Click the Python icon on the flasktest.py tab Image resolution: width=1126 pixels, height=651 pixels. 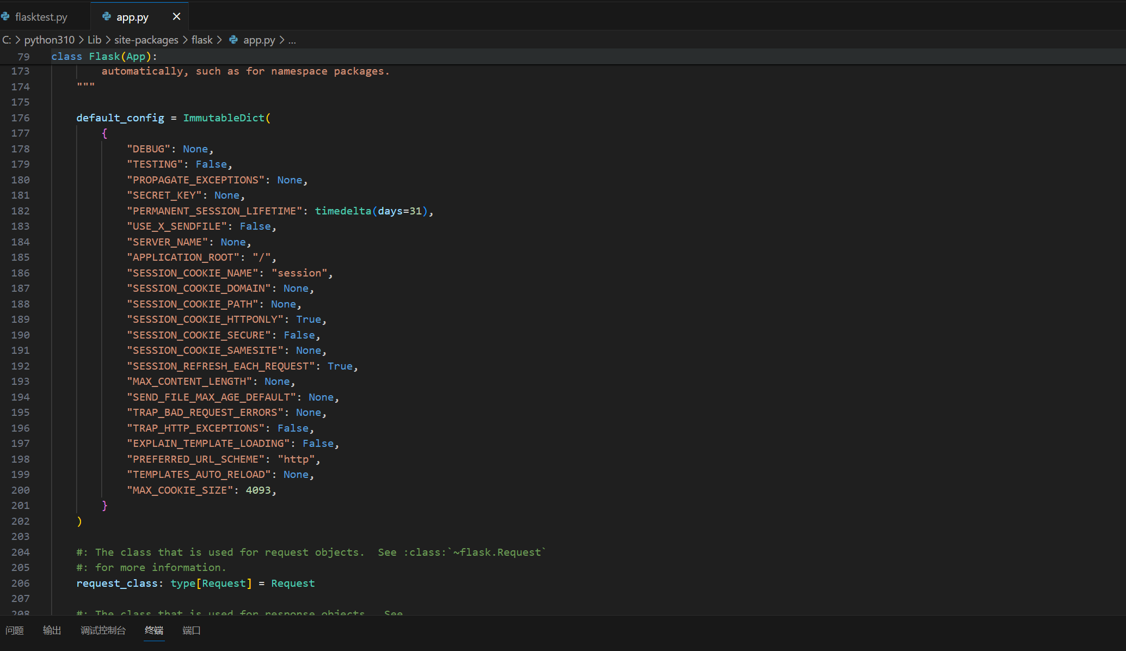point(5,17)
